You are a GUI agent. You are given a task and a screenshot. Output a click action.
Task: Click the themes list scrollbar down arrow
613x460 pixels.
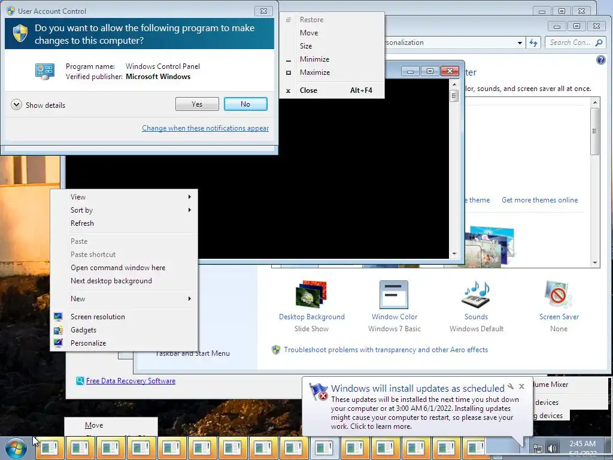(594, 263)
